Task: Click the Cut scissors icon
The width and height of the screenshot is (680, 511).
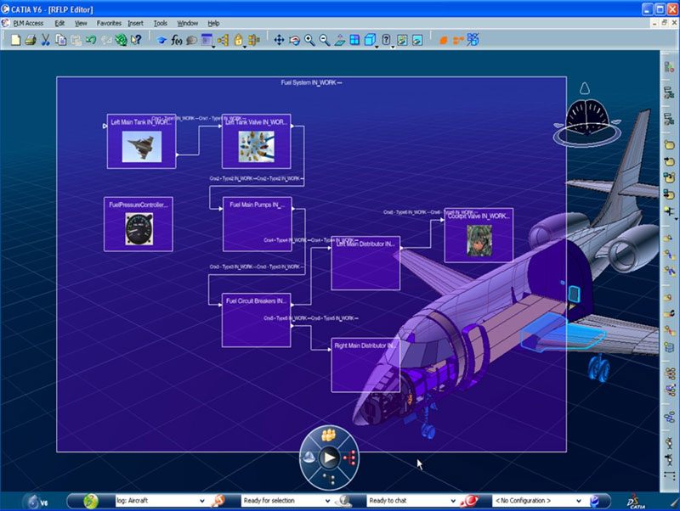Action: point(45,40)
